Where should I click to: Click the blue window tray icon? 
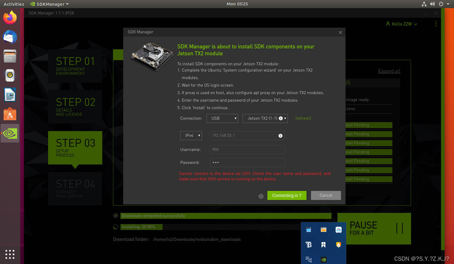click(309, 230)
